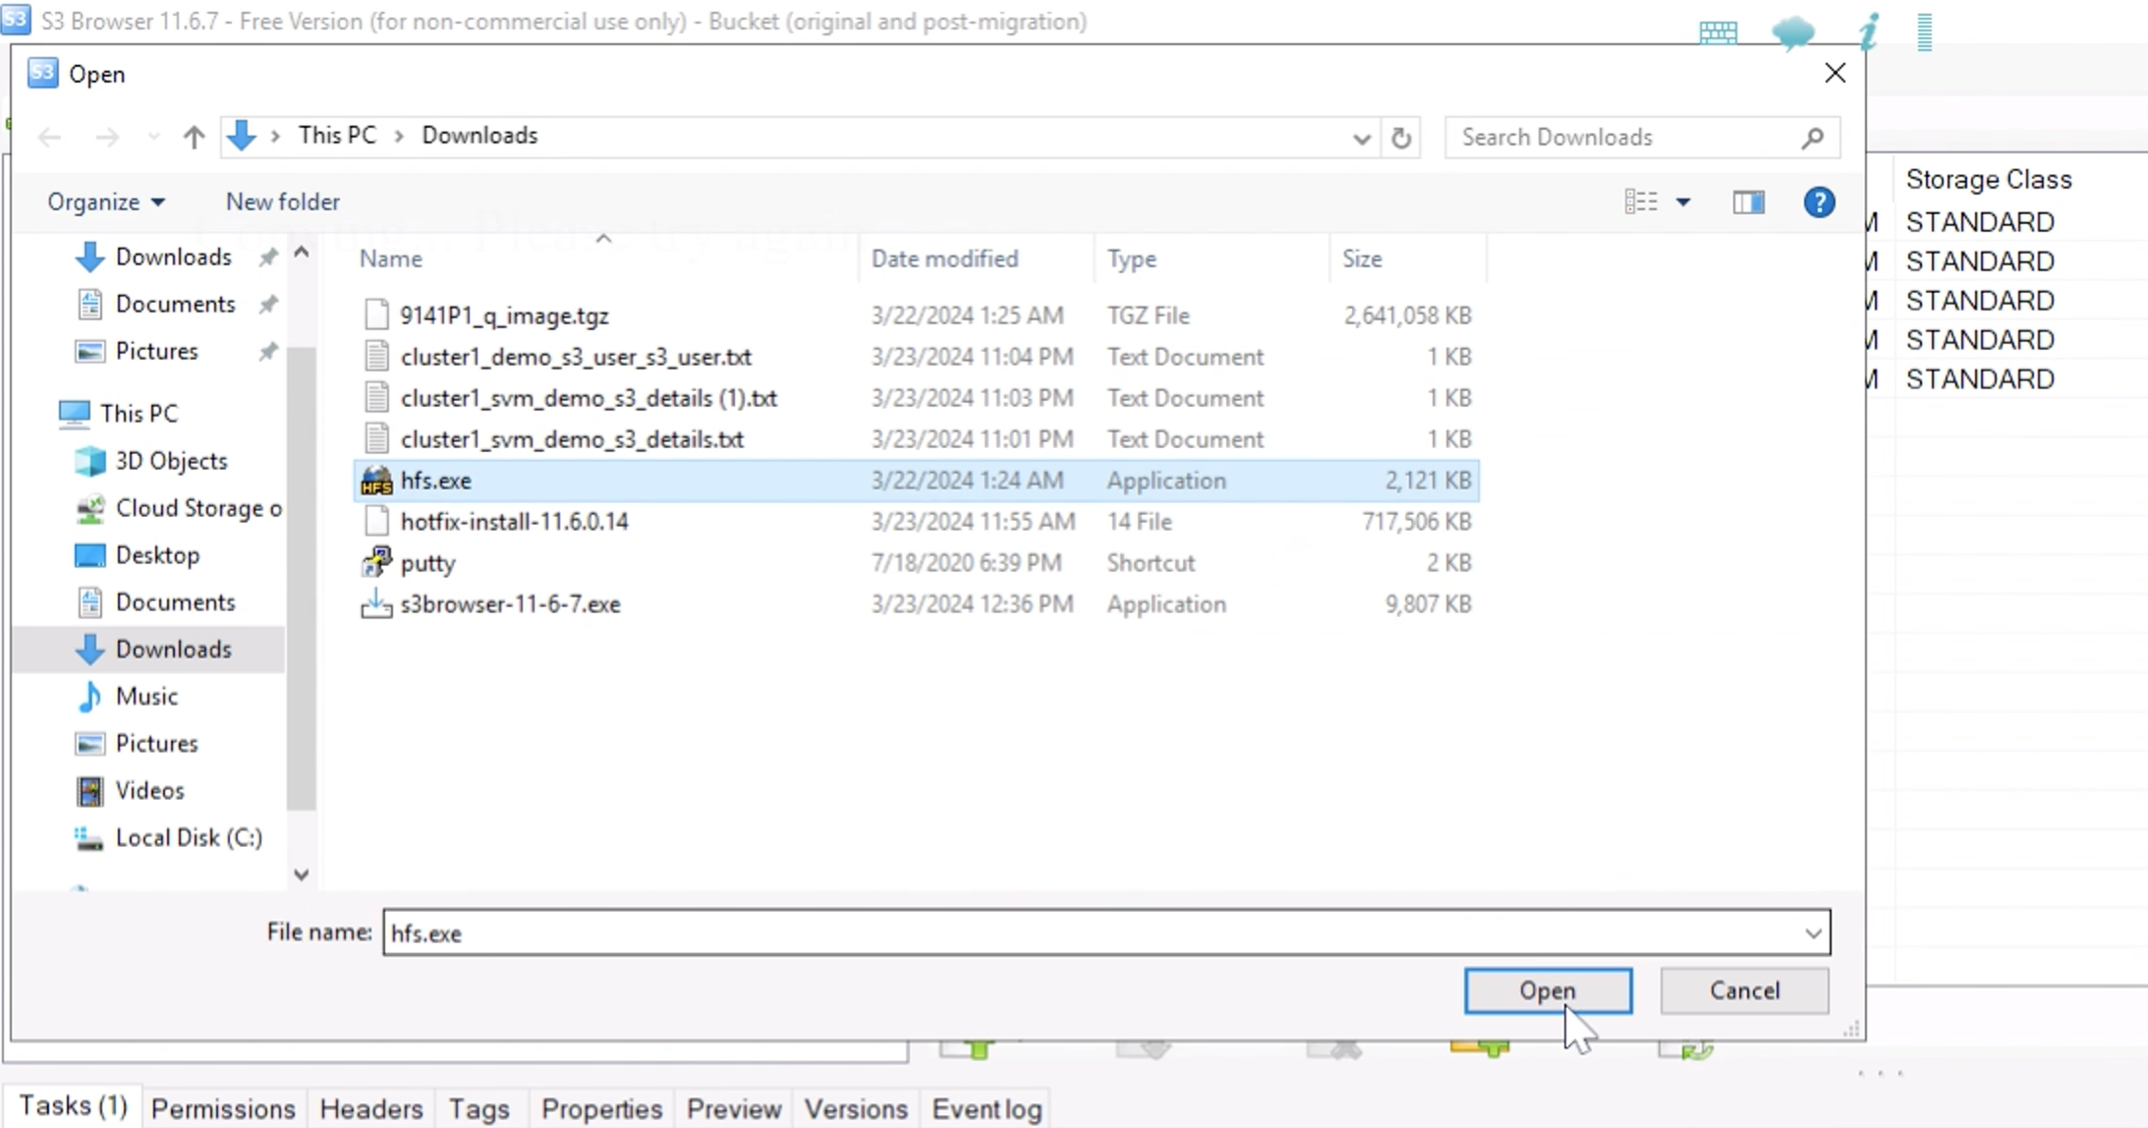2148x1128 pixels.
Task: Select the Permissions tab at bottom
Action: point(223,1108)
